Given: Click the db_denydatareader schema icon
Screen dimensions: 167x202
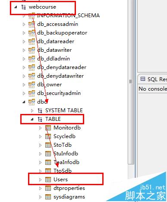Looking at the screenshot, I should 32,67.
